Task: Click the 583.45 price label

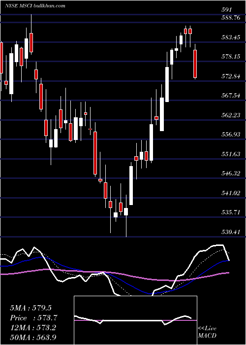Action: click(231, 37)
